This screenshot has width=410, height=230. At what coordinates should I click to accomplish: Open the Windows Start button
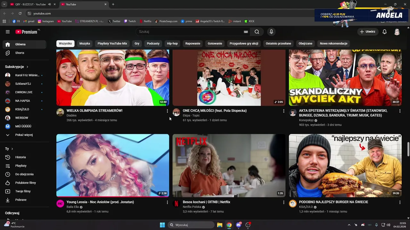(x=162, y=225)
